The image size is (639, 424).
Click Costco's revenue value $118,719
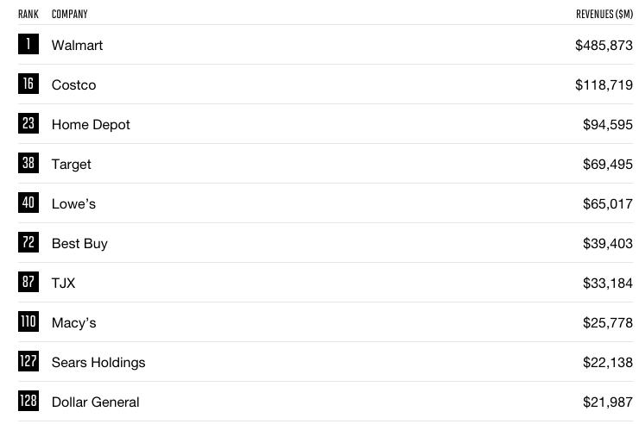click(x=604, y=85)
